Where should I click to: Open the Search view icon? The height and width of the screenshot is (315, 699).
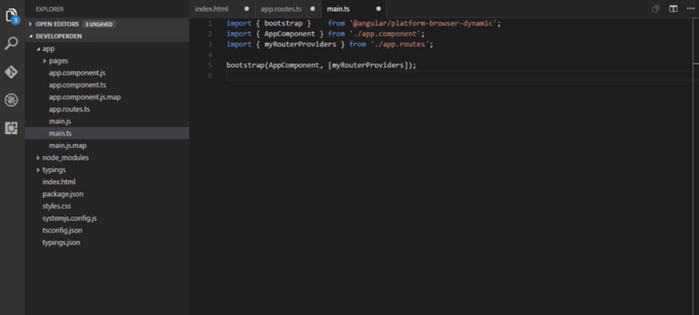click(12, 44)
